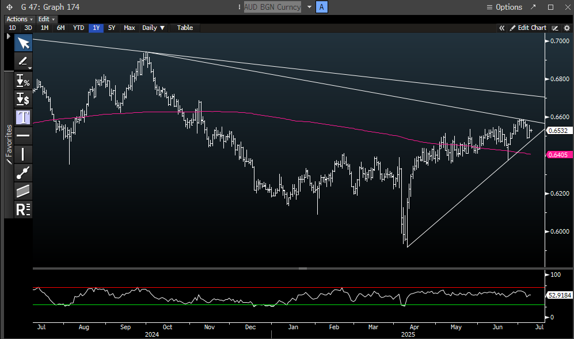Select the YTD time range
Viewport: 574px width, 339px height.
[x=78, y=28]
